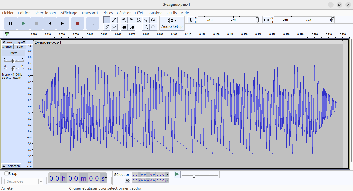This screenshot has height=191, width=353.
Task: Open the Effets menu
Action: click(140, 13)
